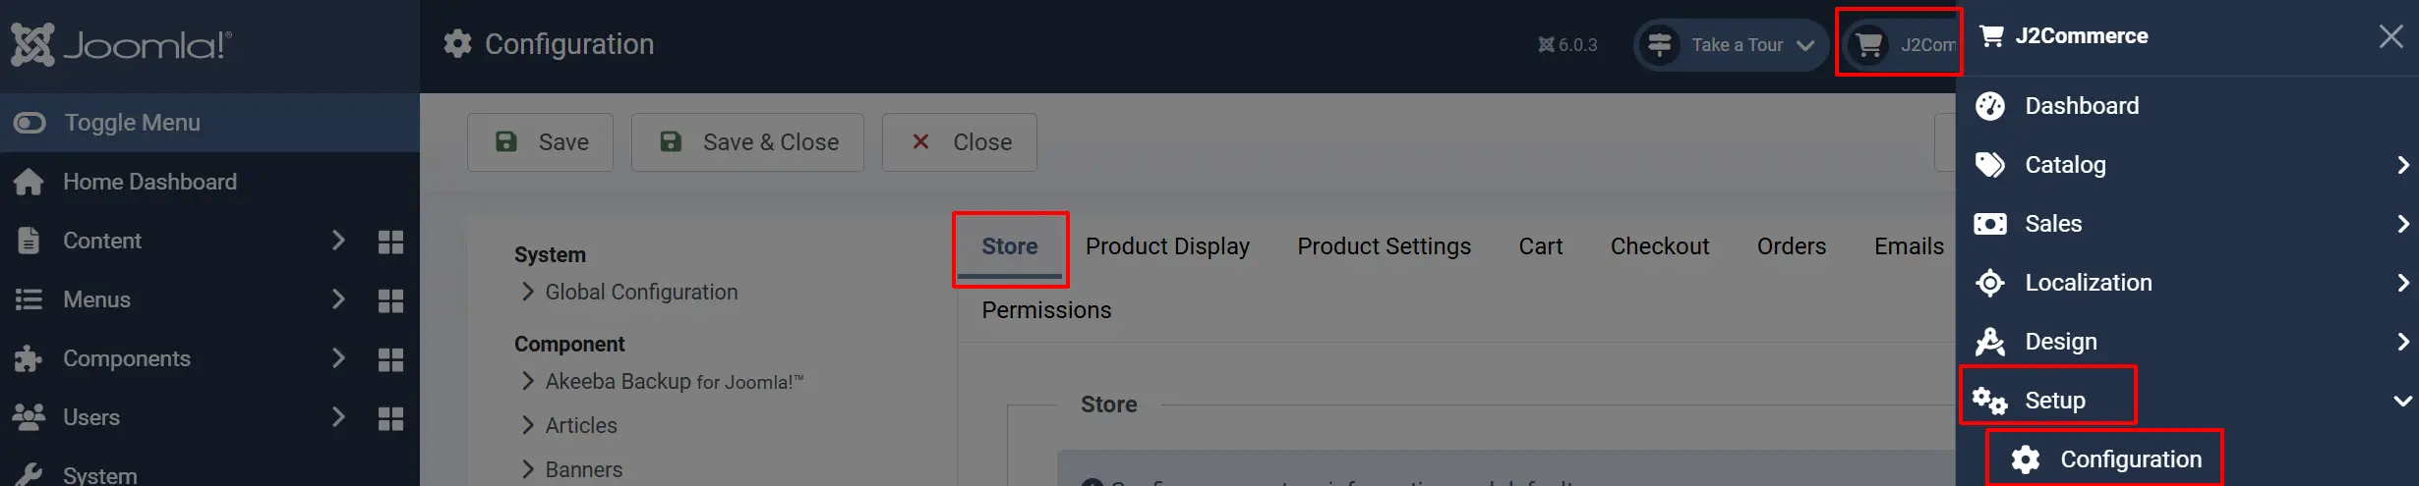Expand the Catalog submenu chevron
This screenshot has width=2419, height=486.
click(x=2402, y=165)
